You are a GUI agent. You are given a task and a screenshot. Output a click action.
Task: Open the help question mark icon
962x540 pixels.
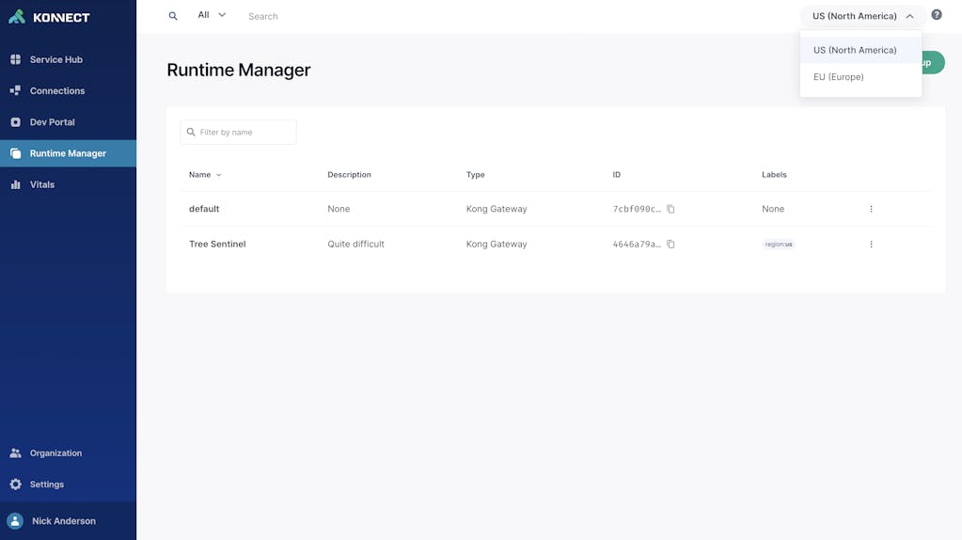click(x=937, y=15)
